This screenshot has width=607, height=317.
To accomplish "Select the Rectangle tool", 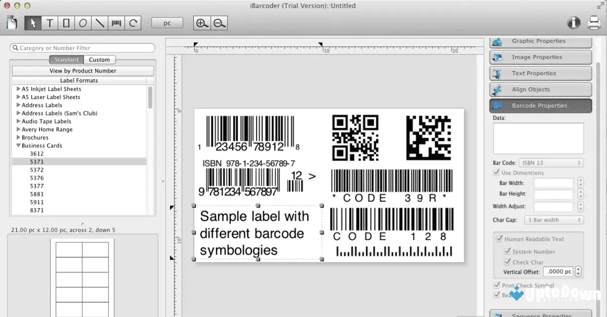I will tap(66, 23).
